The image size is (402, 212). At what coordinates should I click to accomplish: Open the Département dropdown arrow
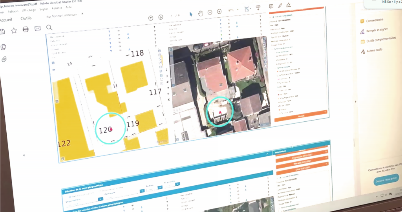click(100, 199)
